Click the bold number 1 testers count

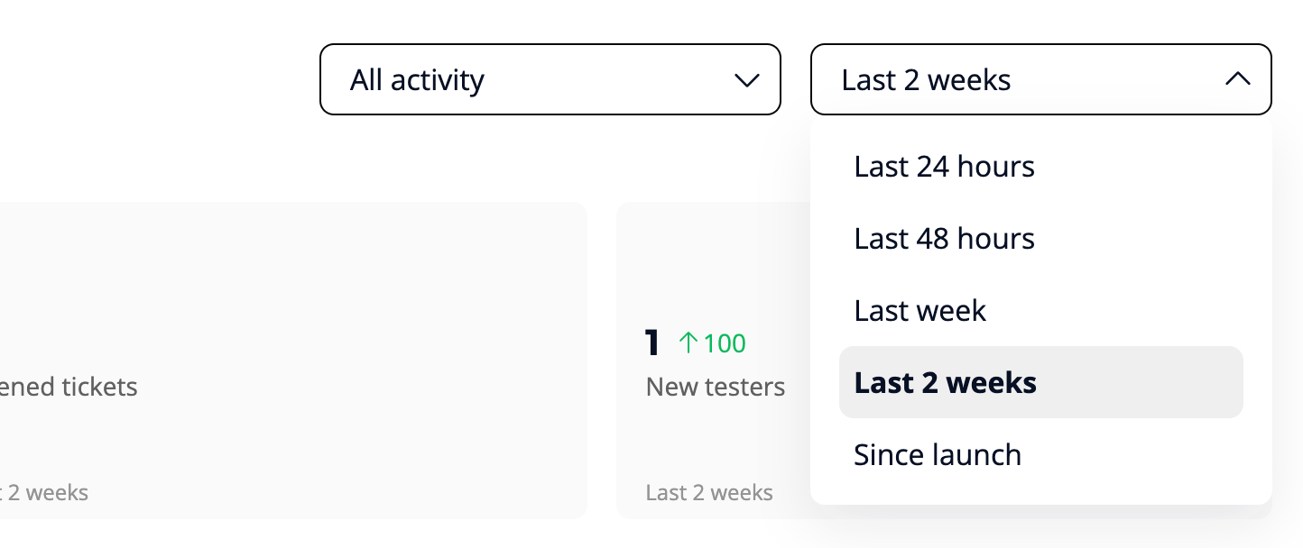point(652,343)
